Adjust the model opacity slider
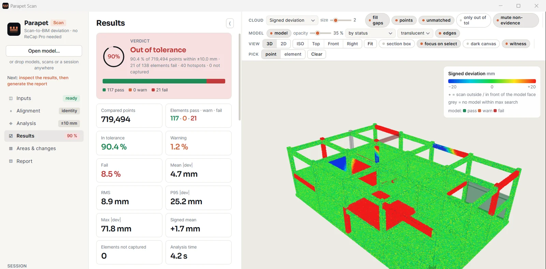Image resolution: width=546 pixels, height=269 pixels. click(320, 33)
